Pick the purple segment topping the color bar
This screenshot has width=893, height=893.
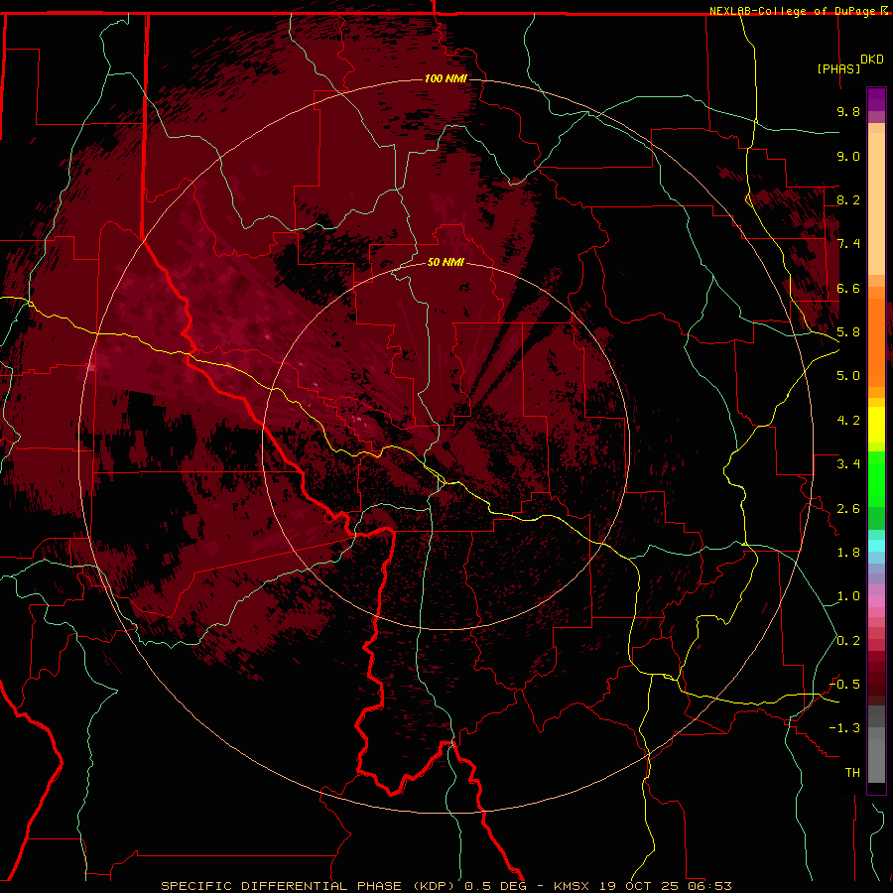876,99
